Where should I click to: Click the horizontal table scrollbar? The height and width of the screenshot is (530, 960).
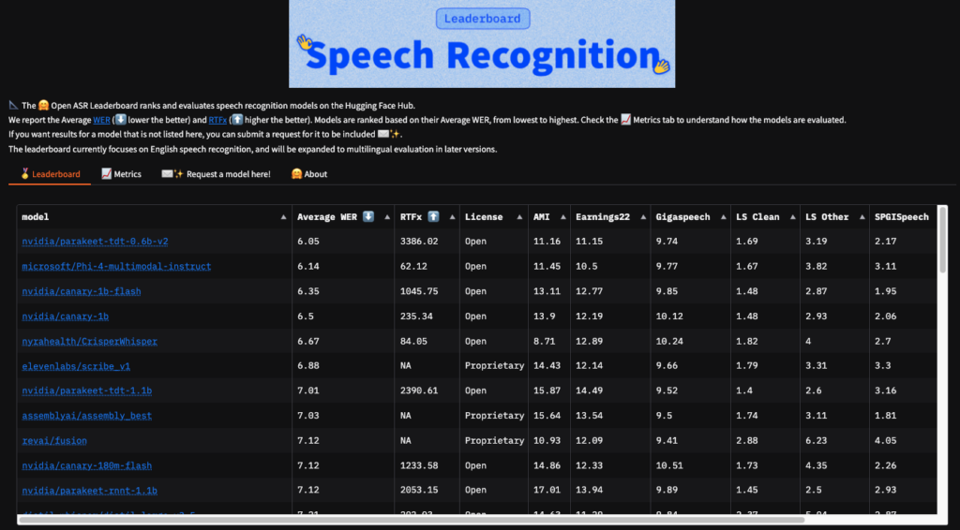[412, 520]
